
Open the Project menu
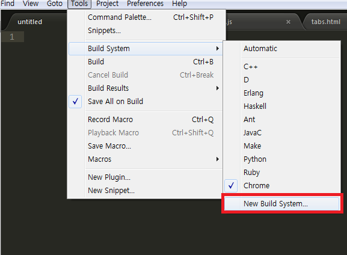[x=107, y=4]
